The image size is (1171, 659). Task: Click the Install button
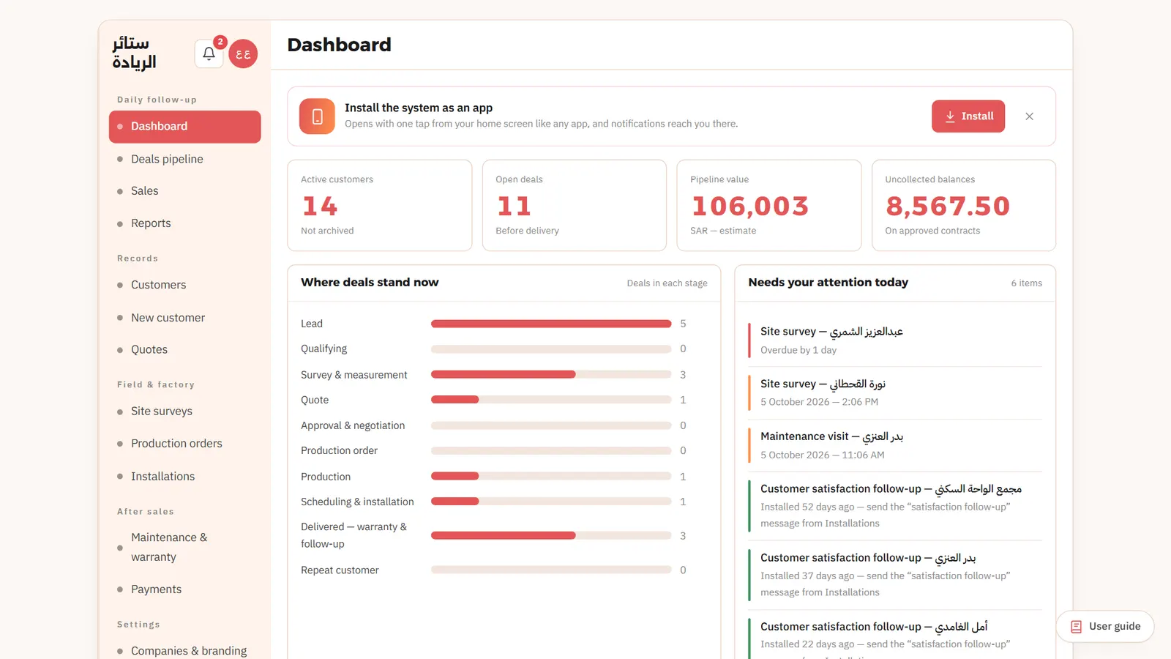968,116
